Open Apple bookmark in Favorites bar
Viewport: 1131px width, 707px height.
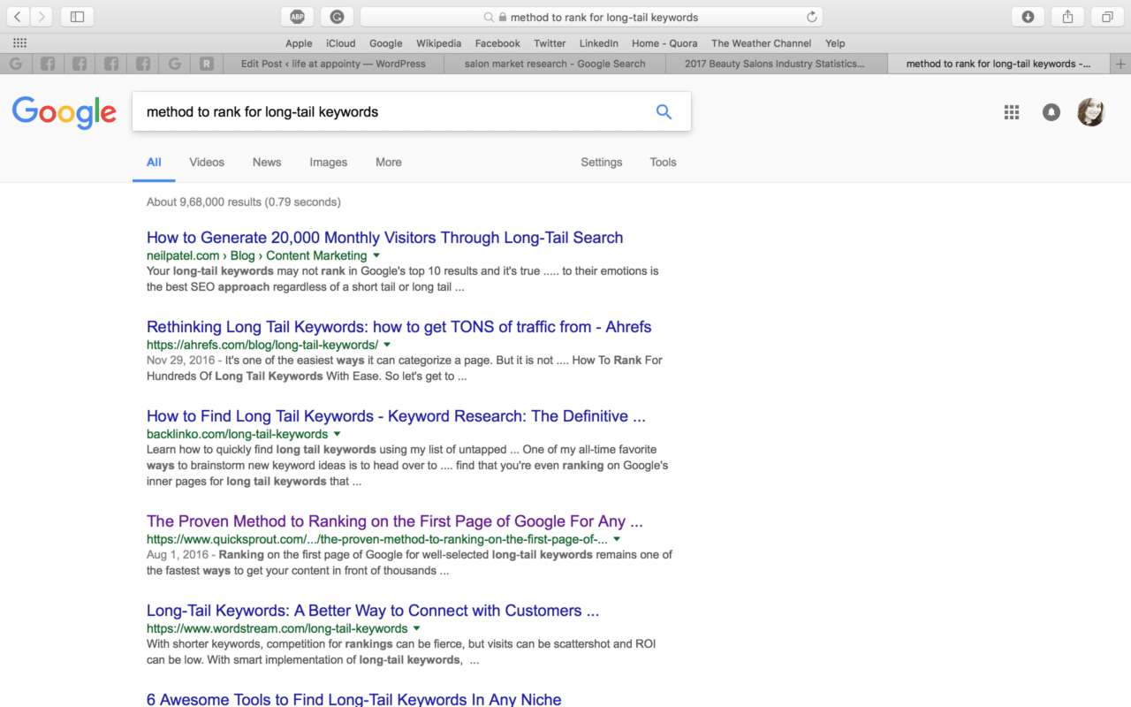pyautogui.click(x=299, y=43)
